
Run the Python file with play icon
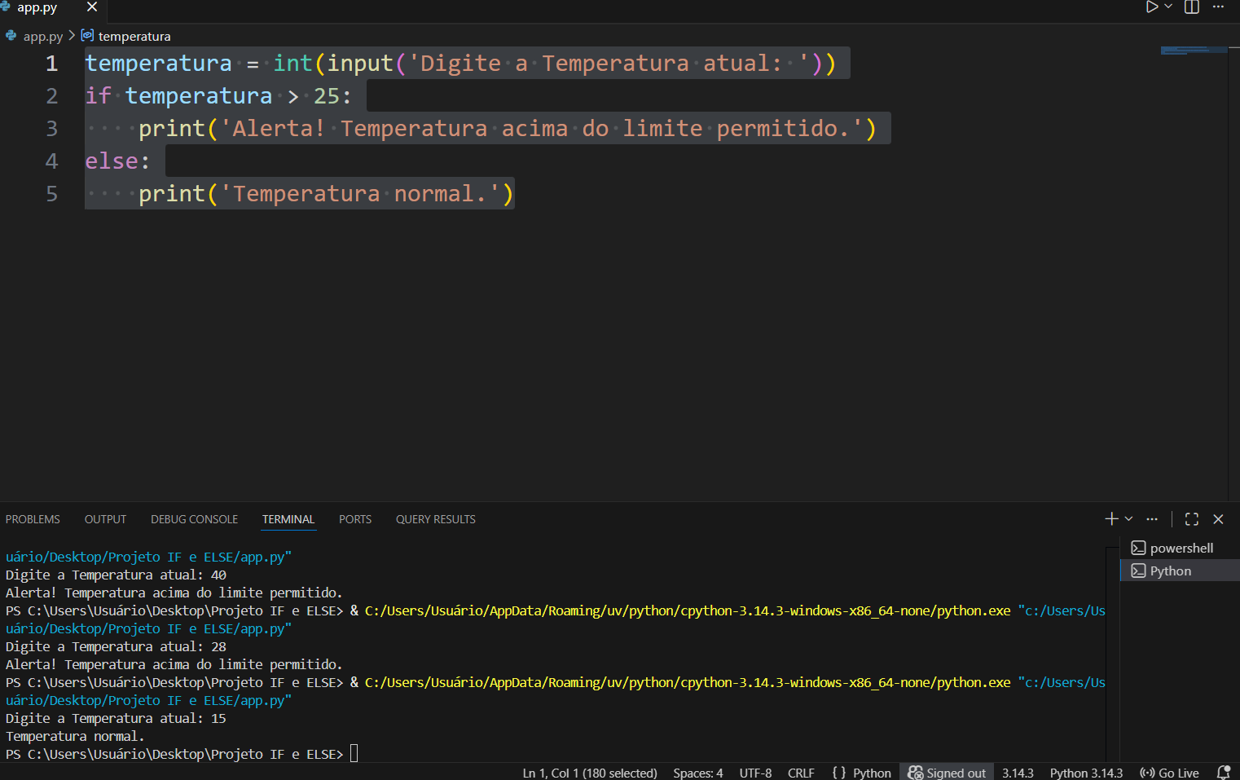(1151, 7)
